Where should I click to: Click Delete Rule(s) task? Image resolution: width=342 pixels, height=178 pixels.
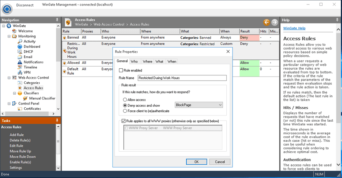(20, 140)
